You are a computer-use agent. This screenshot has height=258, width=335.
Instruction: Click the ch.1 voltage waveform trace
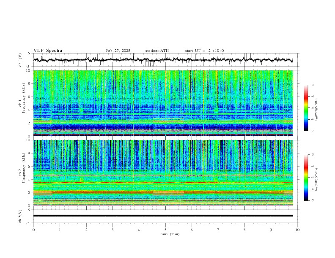pyautogui.click(x=163, y=60)
